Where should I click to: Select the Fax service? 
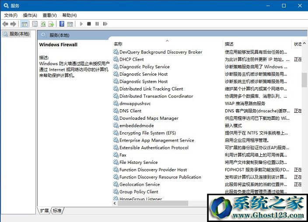pos(123,155)
